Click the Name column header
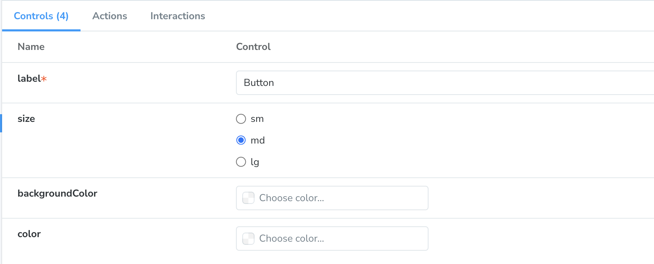The width and height of the screenshot is (654, 264). [x=31, y=47]
